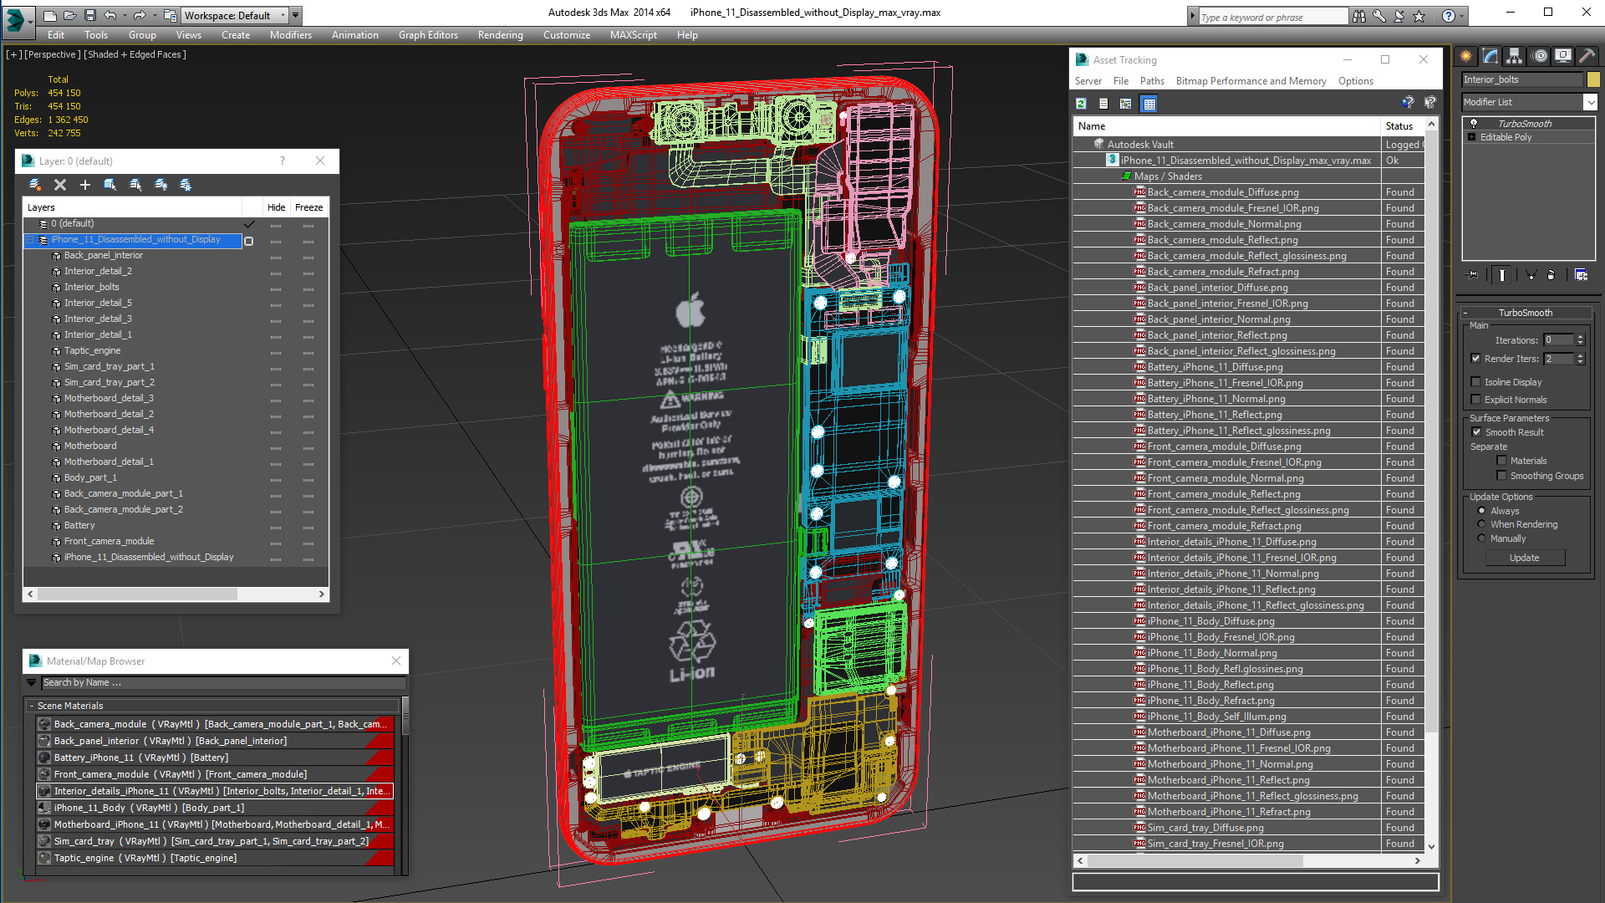Click the Pin Stack icon below modifier stack
Screen dimensions: 1605x903
pyautogui.click(x=1473, y=274)
